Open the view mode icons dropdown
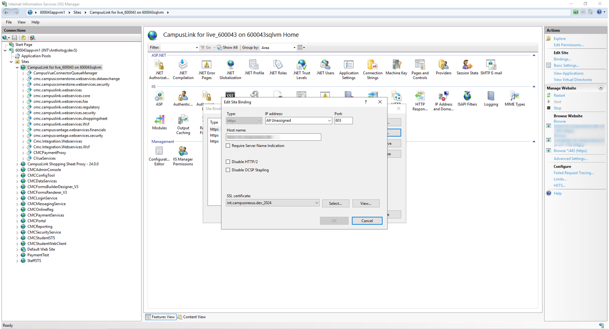609x329 pixels. click(x=301, y=47)
